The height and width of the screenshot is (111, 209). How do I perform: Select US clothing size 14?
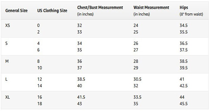tap(40, 86)
